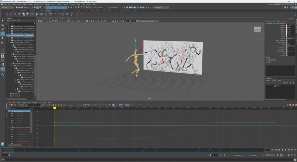297x162 pixels.
Task: Switch to the Rigging shelf tab
Action: 48,11
